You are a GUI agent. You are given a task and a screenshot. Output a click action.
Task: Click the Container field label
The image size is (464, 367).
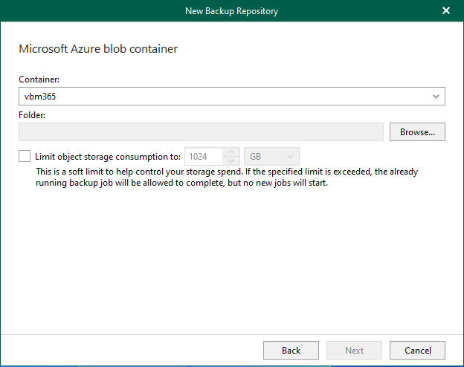pyautogui.click(x=37, y=79)
